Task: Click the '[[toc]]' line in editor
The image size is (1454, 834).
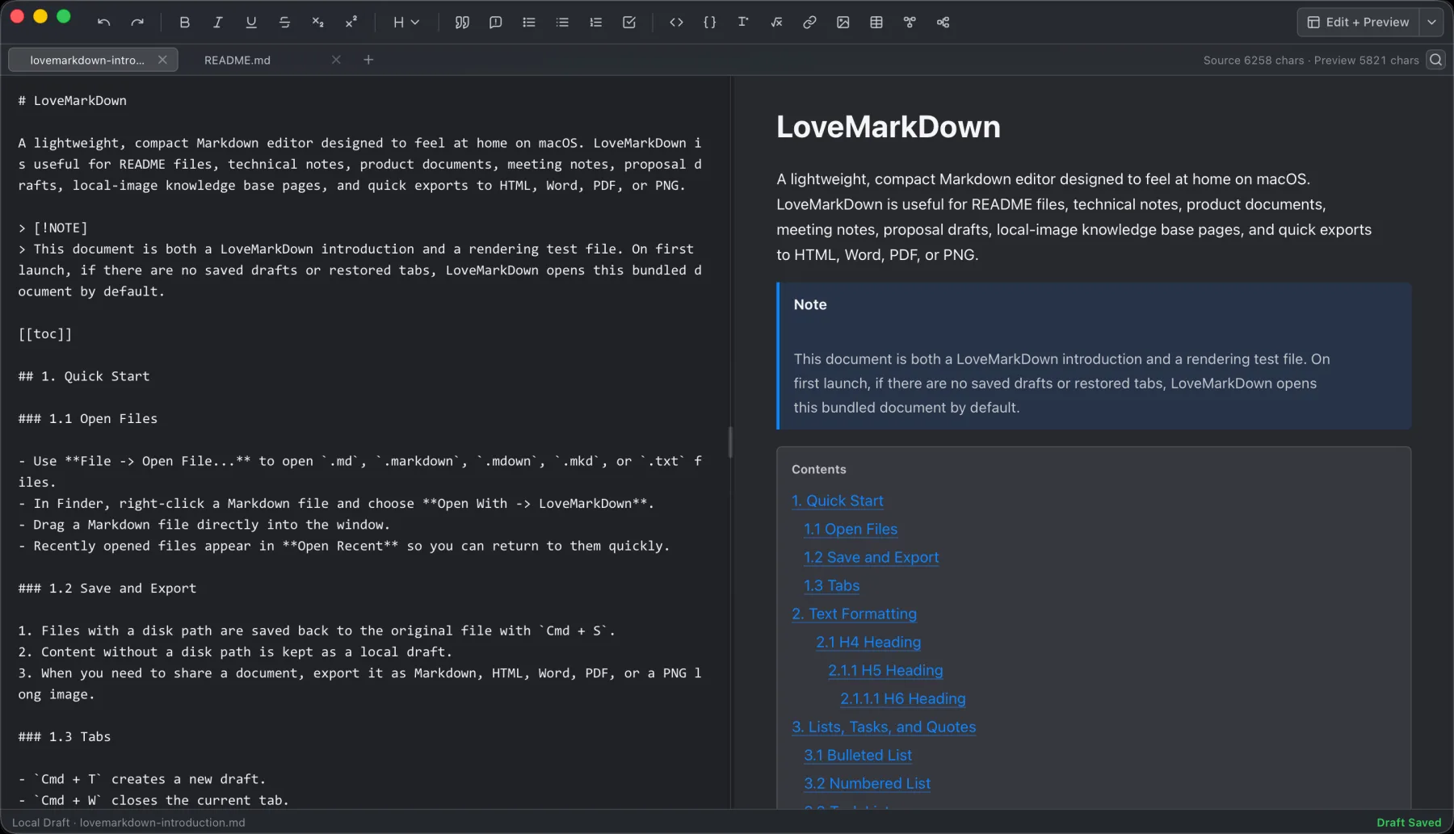Action: pos(45,334)
